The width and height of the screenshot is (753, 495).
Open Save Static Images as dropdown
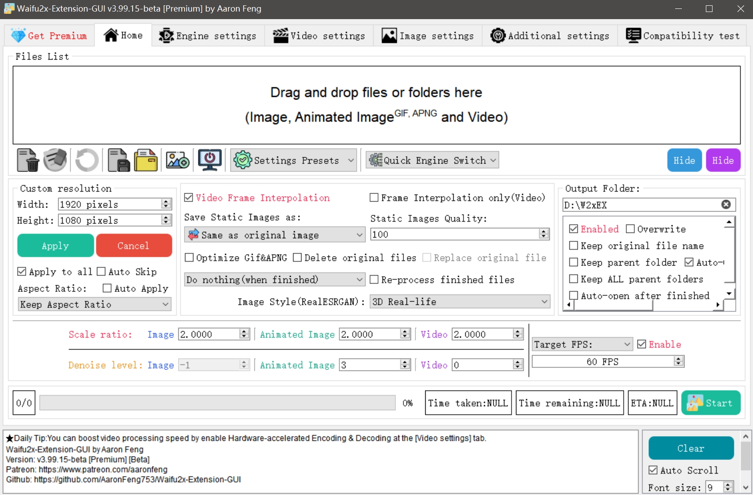pos(275,235)
